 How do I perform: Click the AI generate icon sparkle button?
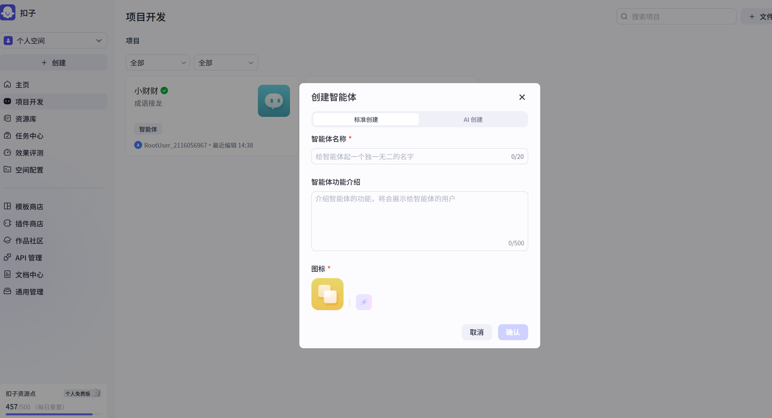(364, 302)
